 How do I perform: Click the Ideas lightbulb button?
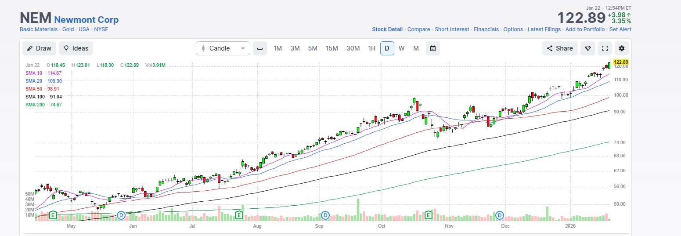(76, 48)
